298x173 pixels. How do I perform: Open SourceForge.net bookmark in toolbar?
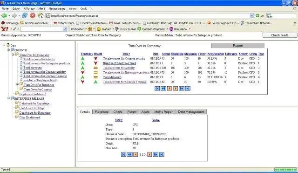(223, 23)
